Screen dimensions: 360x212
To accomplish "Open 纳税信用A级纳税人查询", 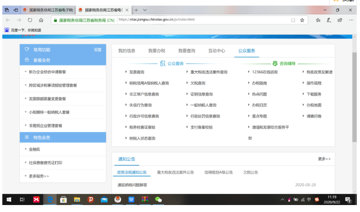I will [x=149, y=83].
